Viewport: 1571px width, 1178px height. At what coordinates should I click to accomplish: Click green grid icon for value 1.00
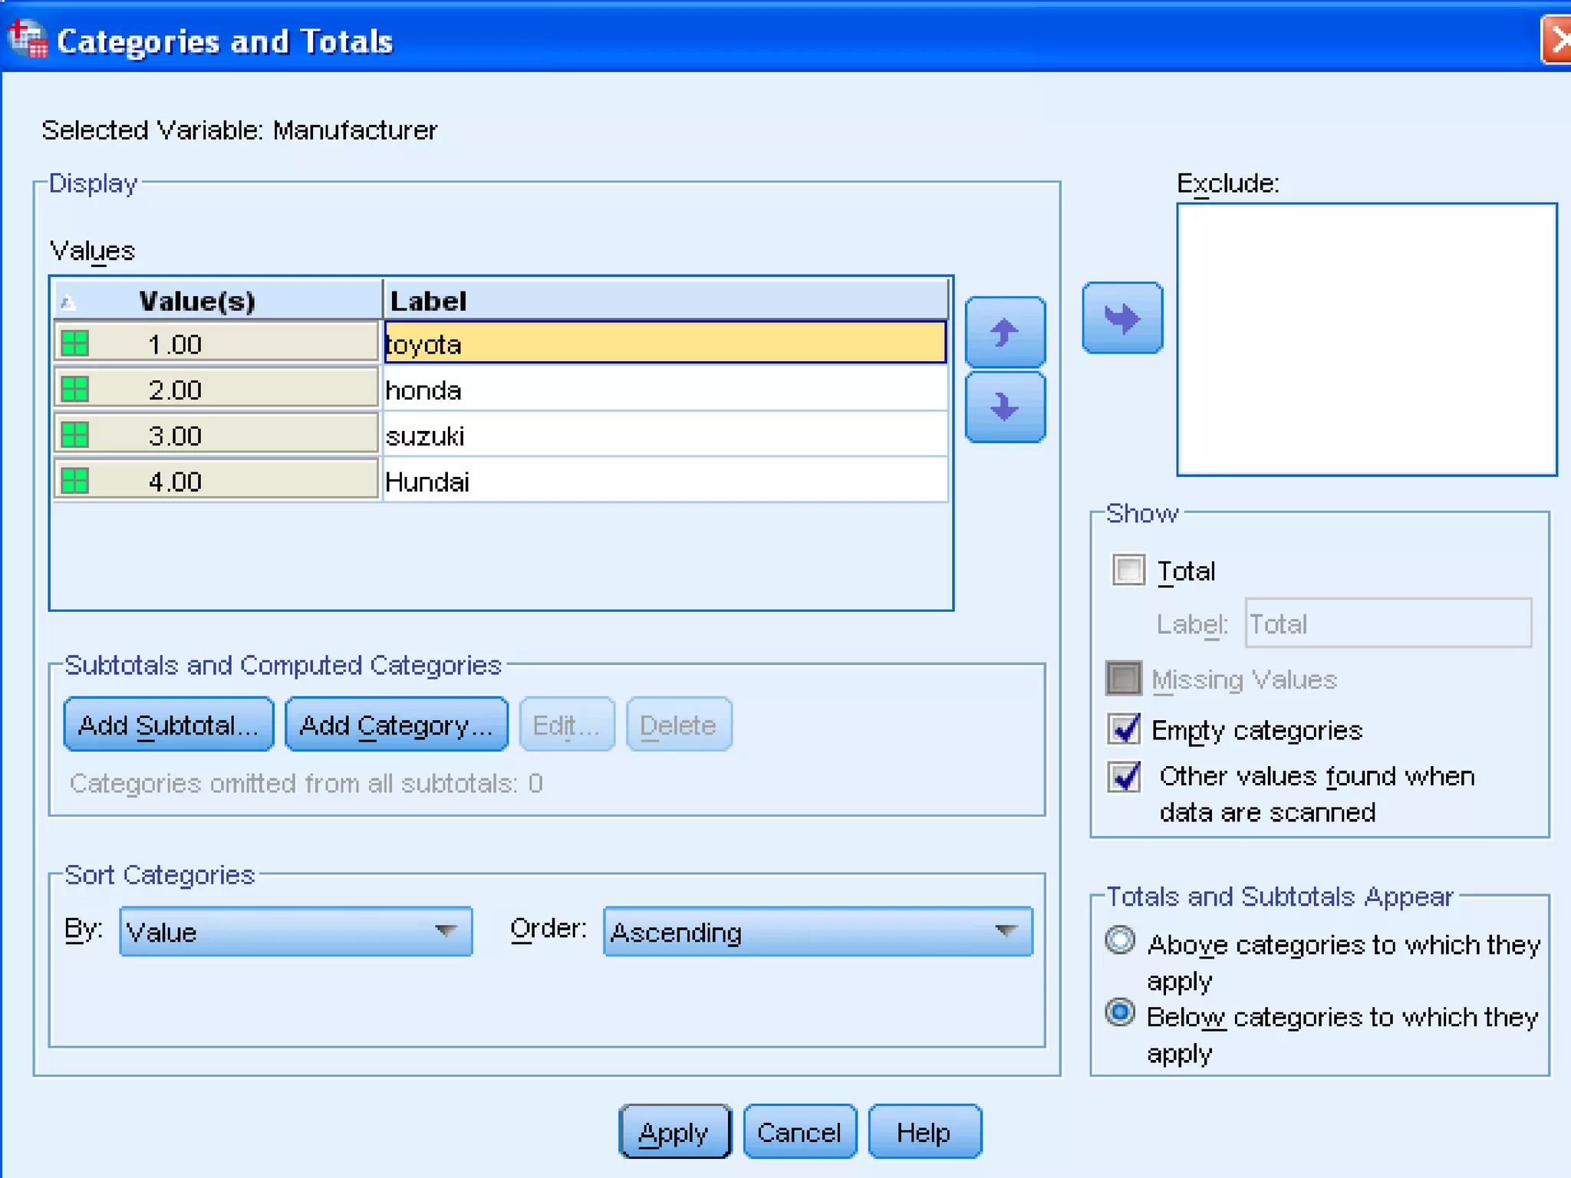pyautogui.click(x=75, y=343)
